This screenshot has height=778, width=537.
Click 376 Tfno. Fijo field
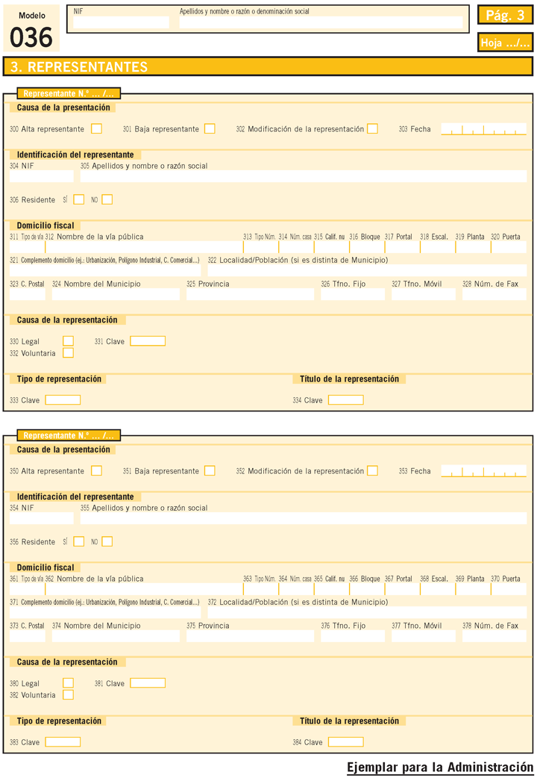[x=353, y=636]
